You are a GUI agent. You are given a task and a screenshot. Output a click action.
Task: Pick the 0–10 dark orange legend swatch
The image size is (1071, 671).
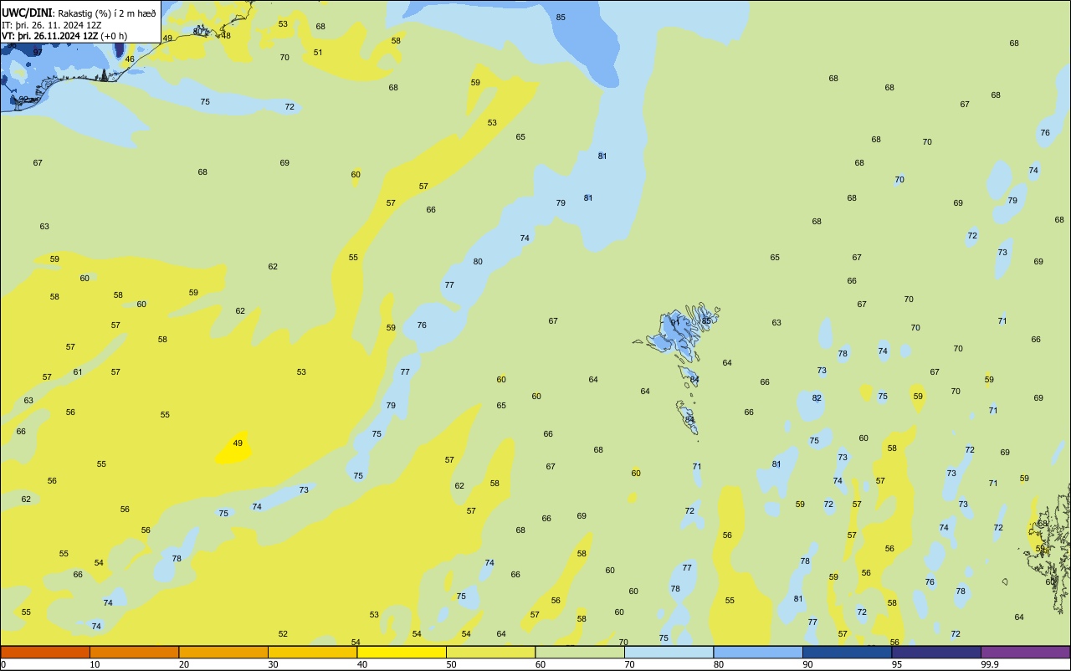45,652
